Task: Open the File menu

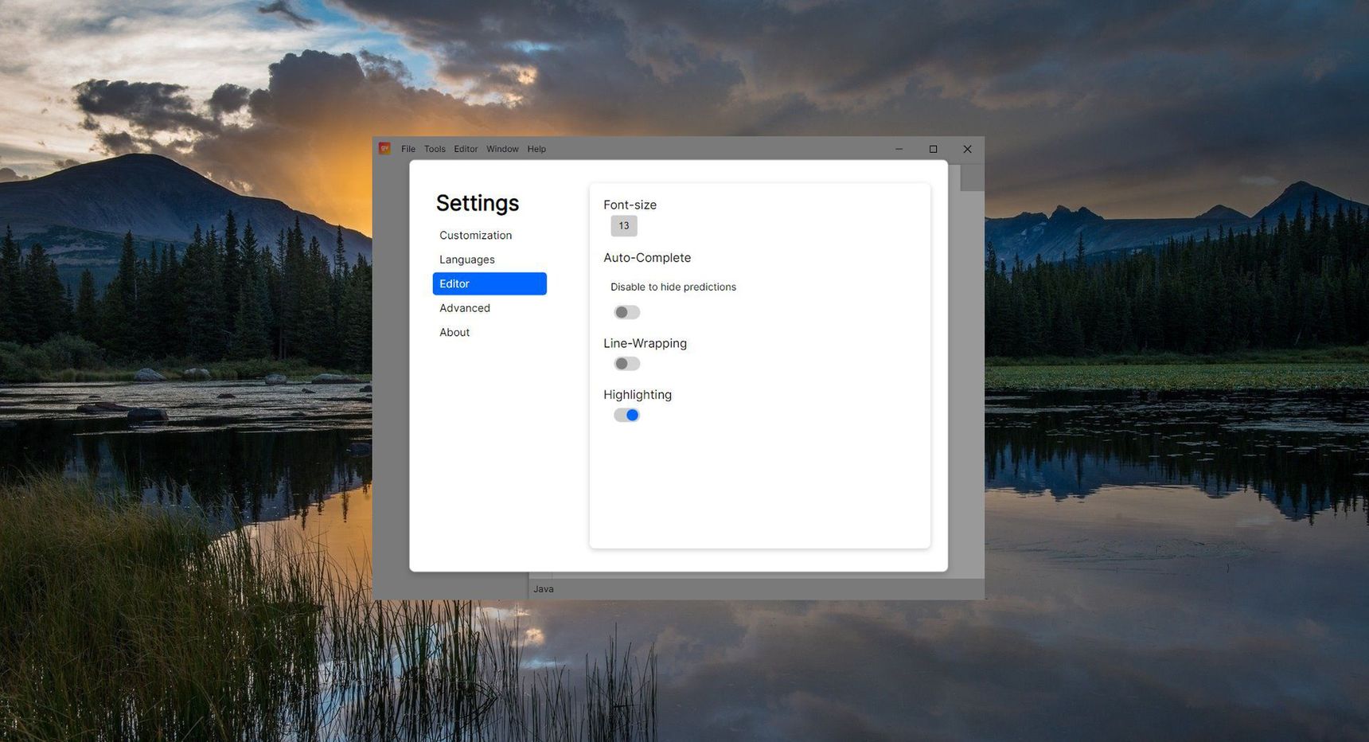Action: click(x=408, y=149)
